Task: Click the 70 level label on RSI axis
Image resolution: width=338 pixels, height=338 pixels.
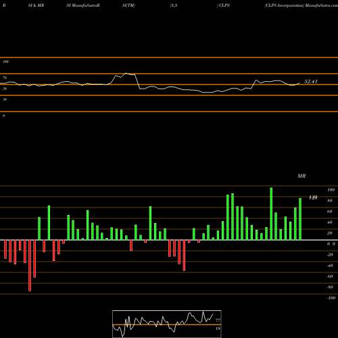Action: pos(5,78)
